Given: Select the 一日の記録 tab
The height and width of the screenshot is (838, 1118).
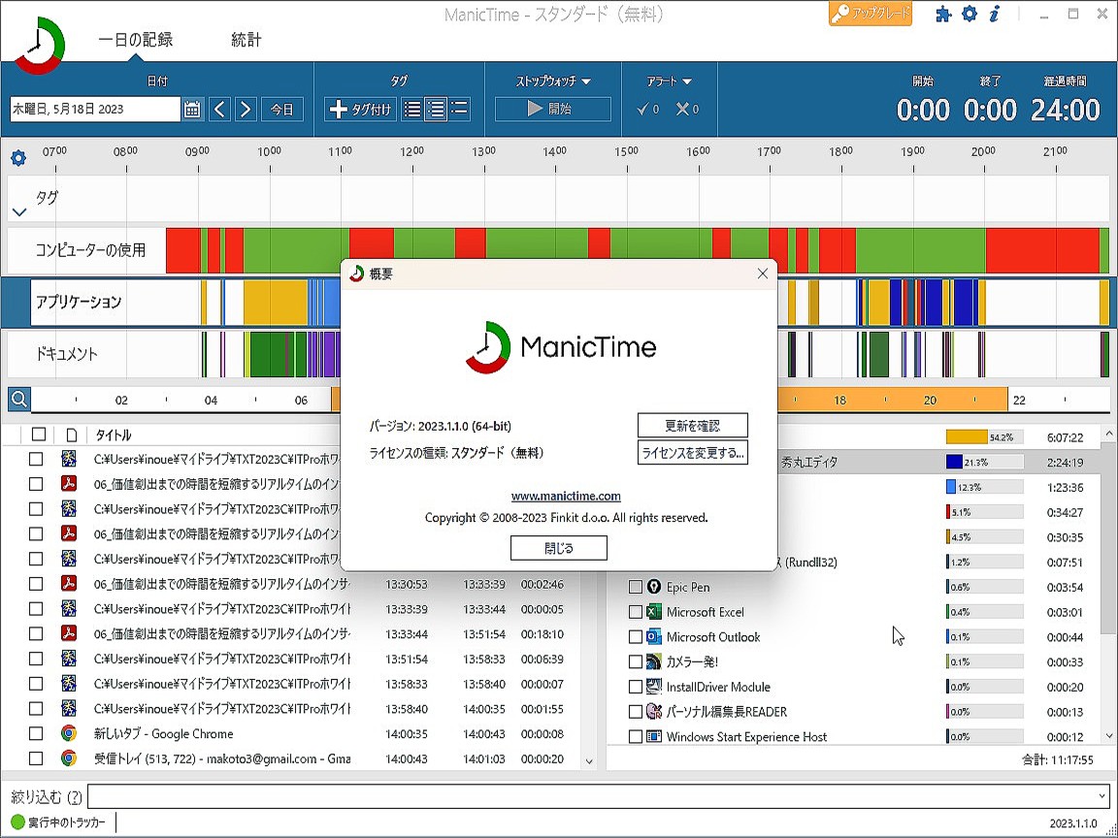Looking at the screenshot, I should coord(135,40).
